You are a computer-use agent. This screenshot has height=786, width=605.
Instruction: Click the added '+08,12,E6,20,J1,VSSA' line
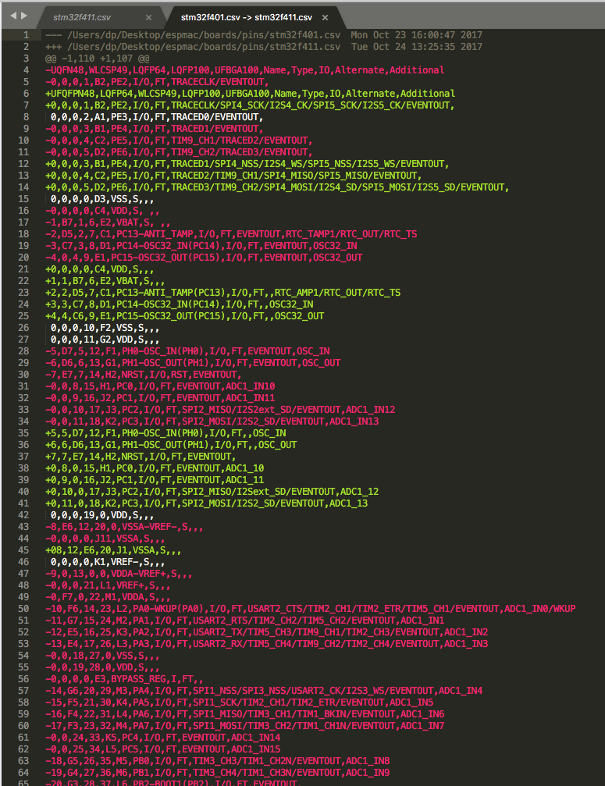pos(113,550)
